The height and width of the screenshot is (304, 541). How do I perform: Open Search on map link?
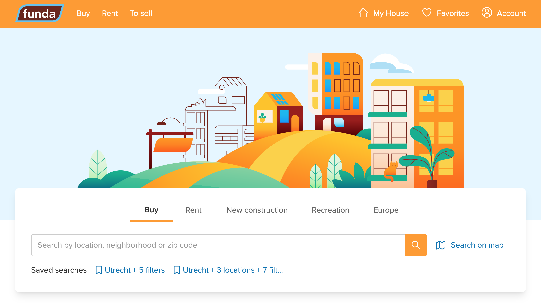(x=477, y=245)
